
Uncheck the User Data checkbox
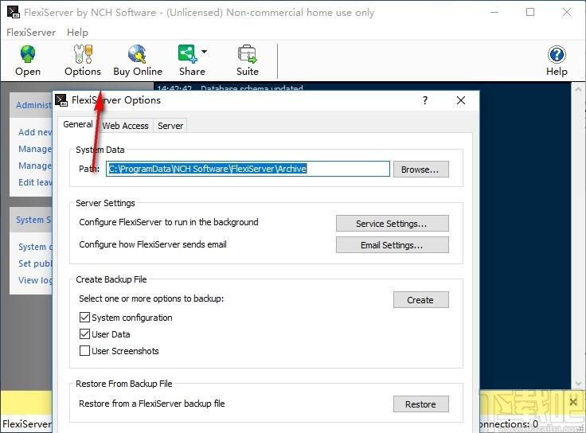pyautogui.click(x=85, y=334)
